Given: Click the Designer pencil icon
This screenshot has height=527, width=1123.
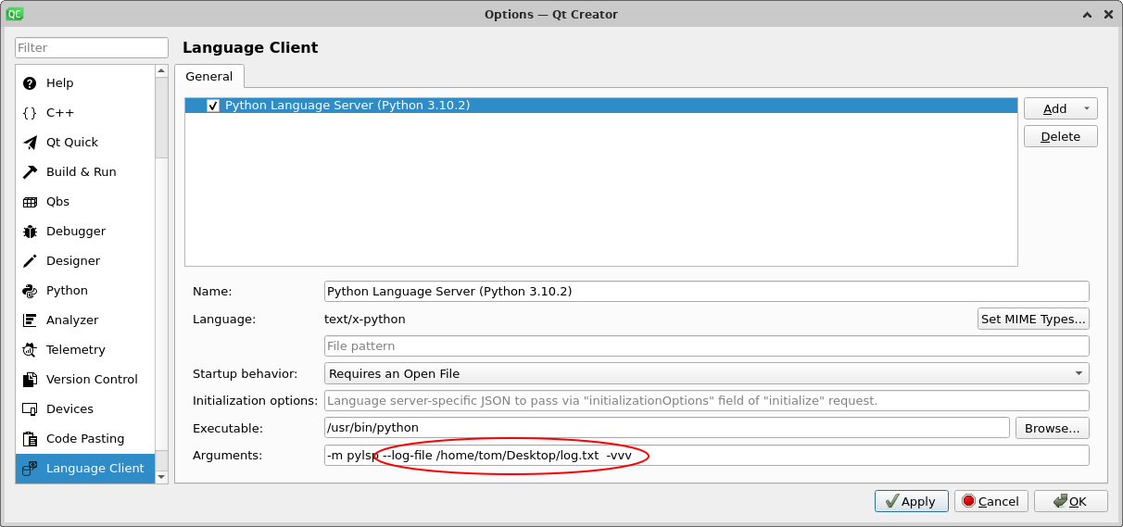Looking at the screenshot, I should (x=30, y=261).
